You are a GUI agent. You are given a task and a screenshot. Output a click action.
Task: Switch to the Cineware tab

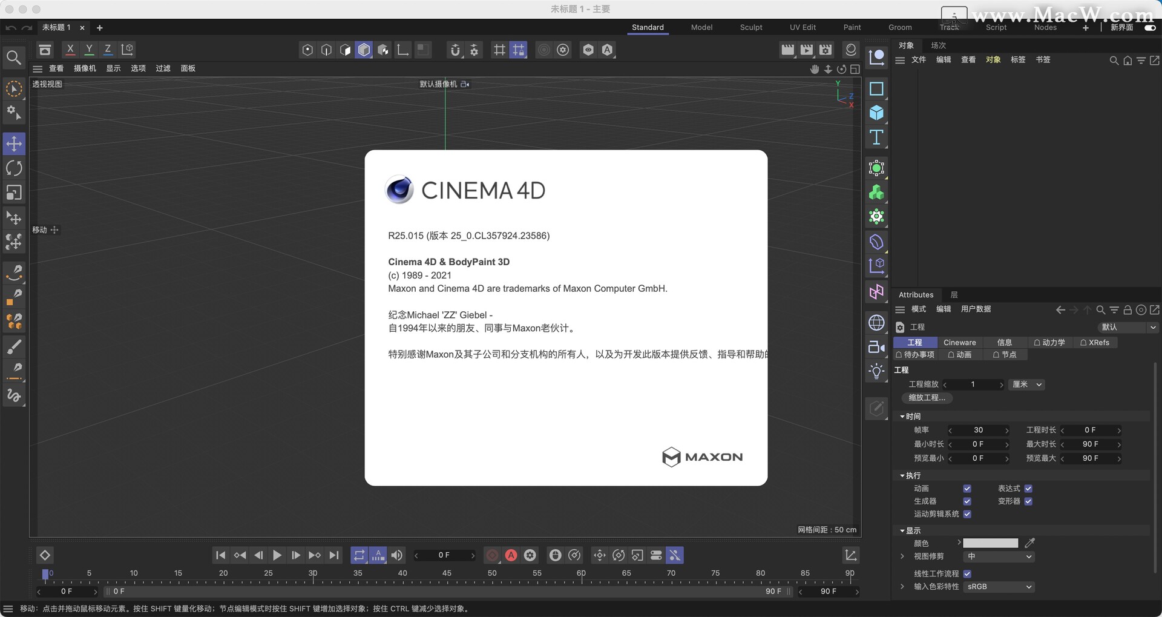pyautogui.click(x=959, y=342)
